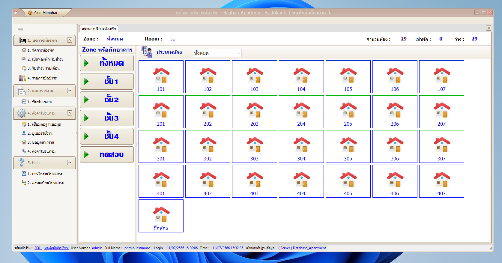Open 1. จัดการห้องพัก menu item
502x263 pixels.
coord(38,50)
